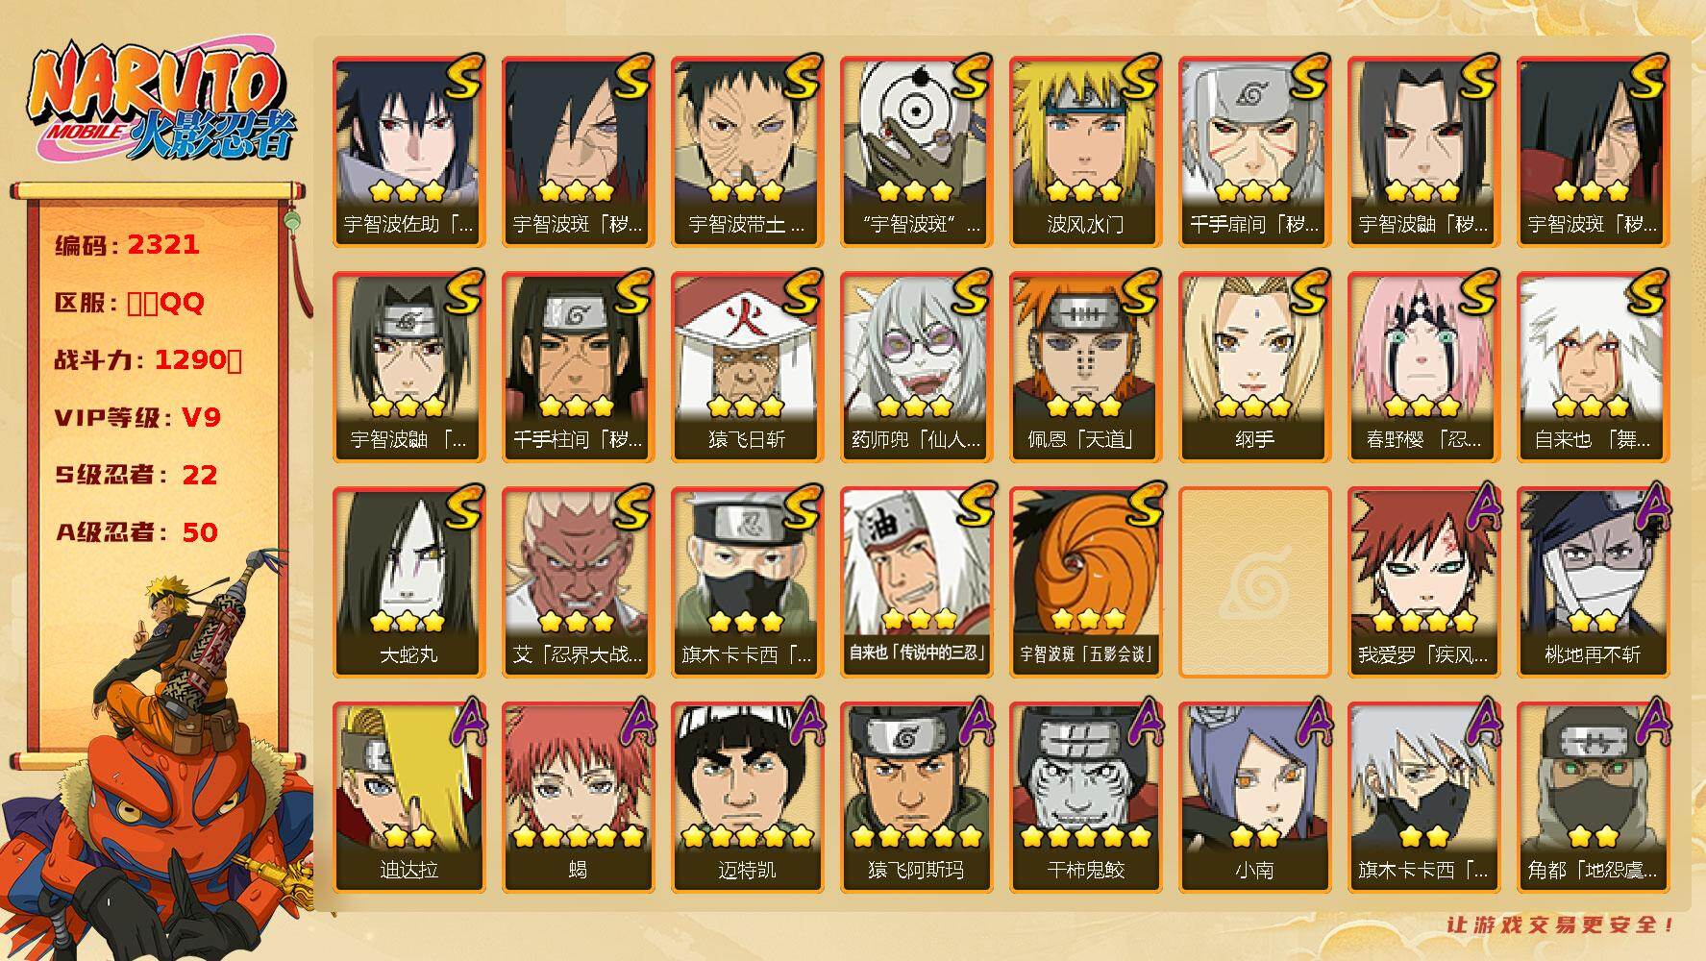Open the 小南 character card

1254,798
